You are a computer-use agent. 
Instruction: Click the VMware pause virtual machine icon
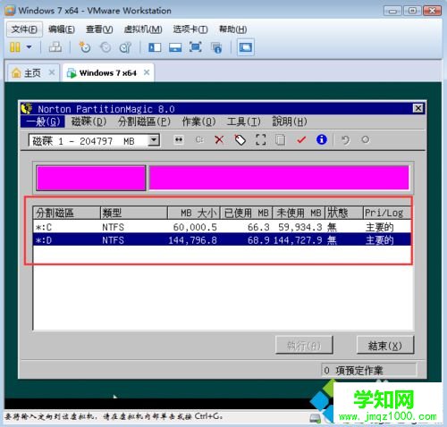[x=15, y=47]
